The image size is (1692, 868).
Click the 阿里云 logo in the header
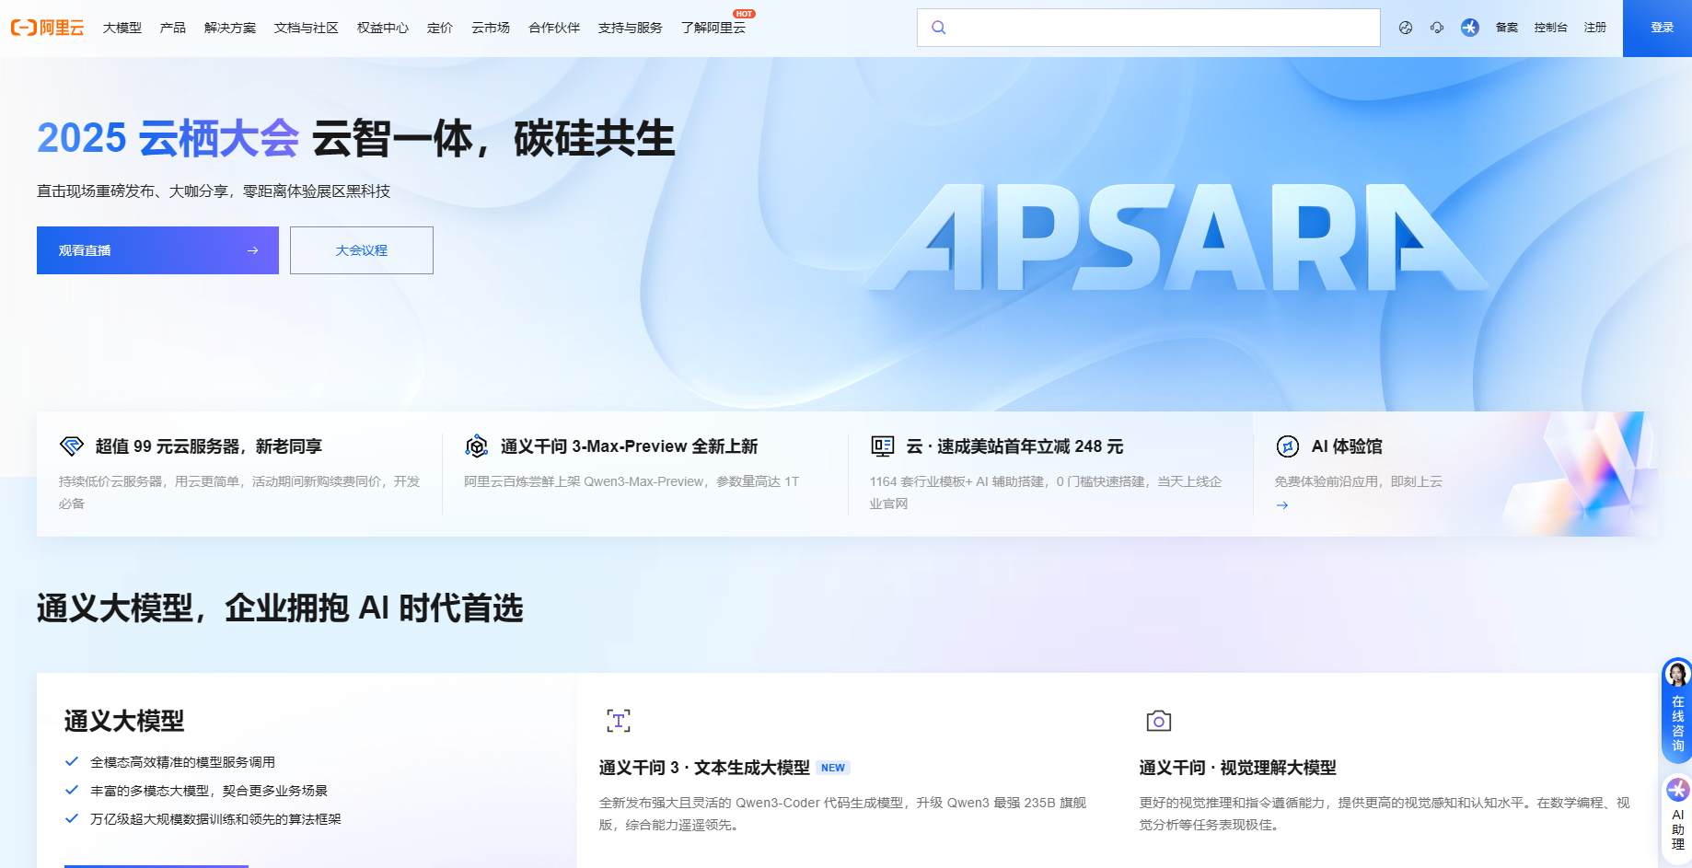point(47,28)
